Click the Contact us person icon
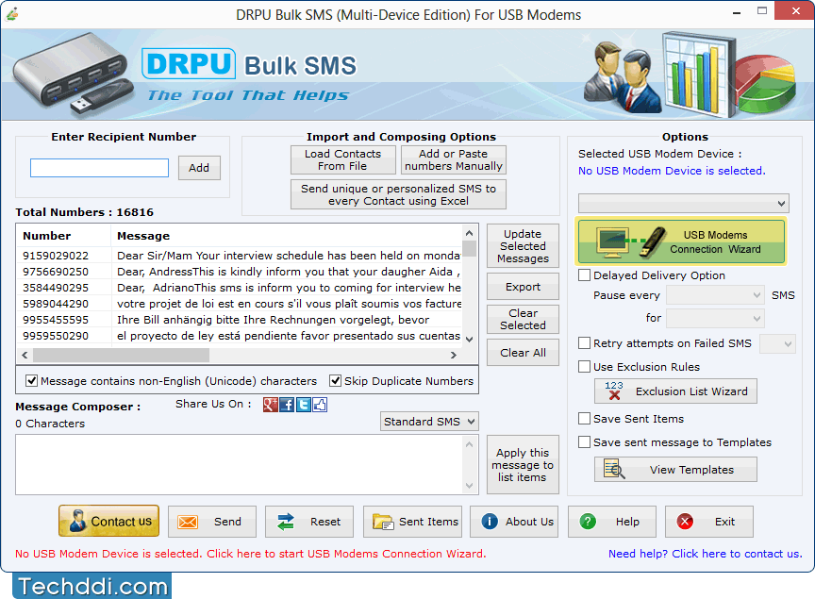The width and height of the screenshot is (815, 599). point(78,521)
